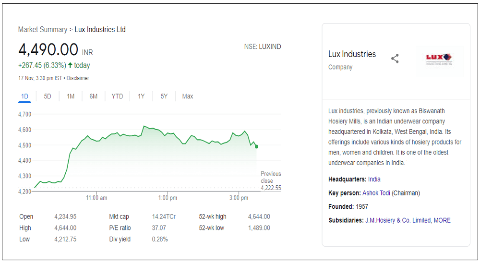
Task: Click the Open value 4,234.95
Action: pos(65,216)
